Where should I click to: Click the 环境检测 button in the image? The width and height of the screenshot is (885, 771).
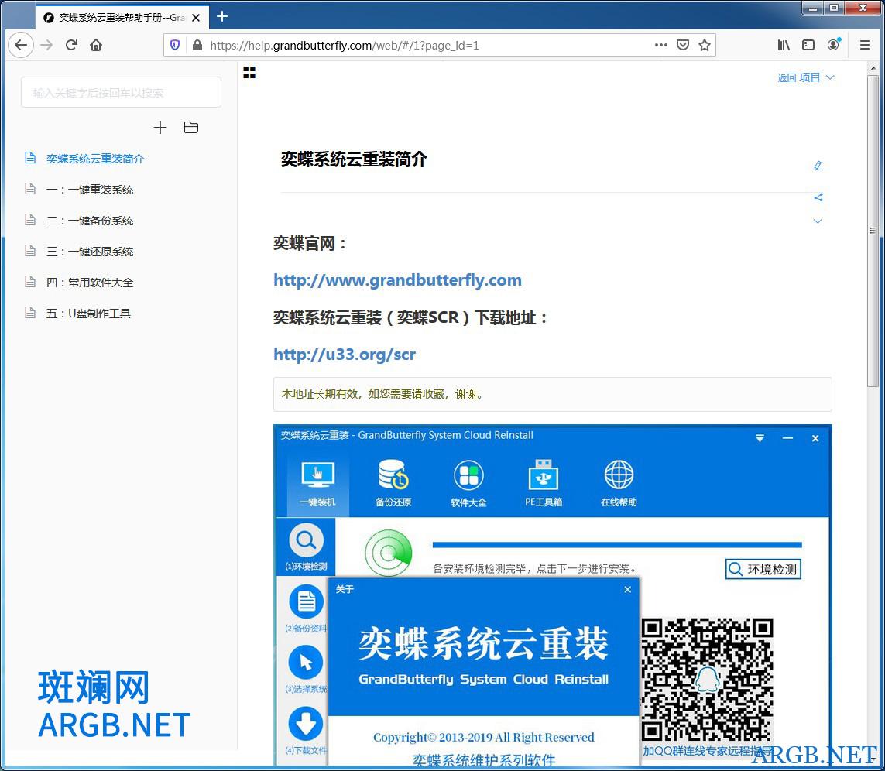763,569
